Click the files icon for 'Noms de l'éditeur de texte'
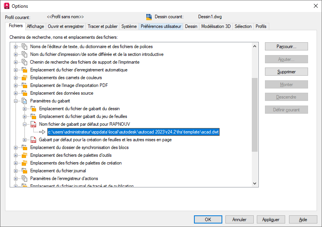This screenshot has width=322, height=227. point(24,47)
